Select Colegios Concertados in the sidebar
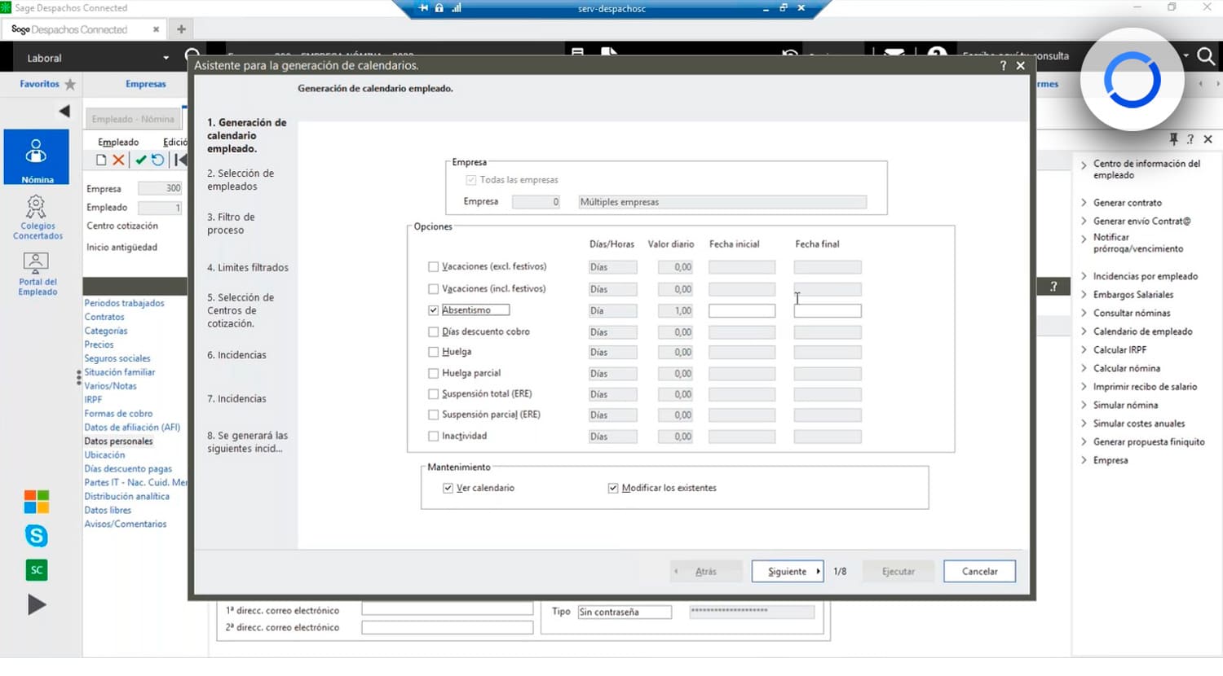The height and width of the screenshot is (676, 1223). (x=37, y=218)
